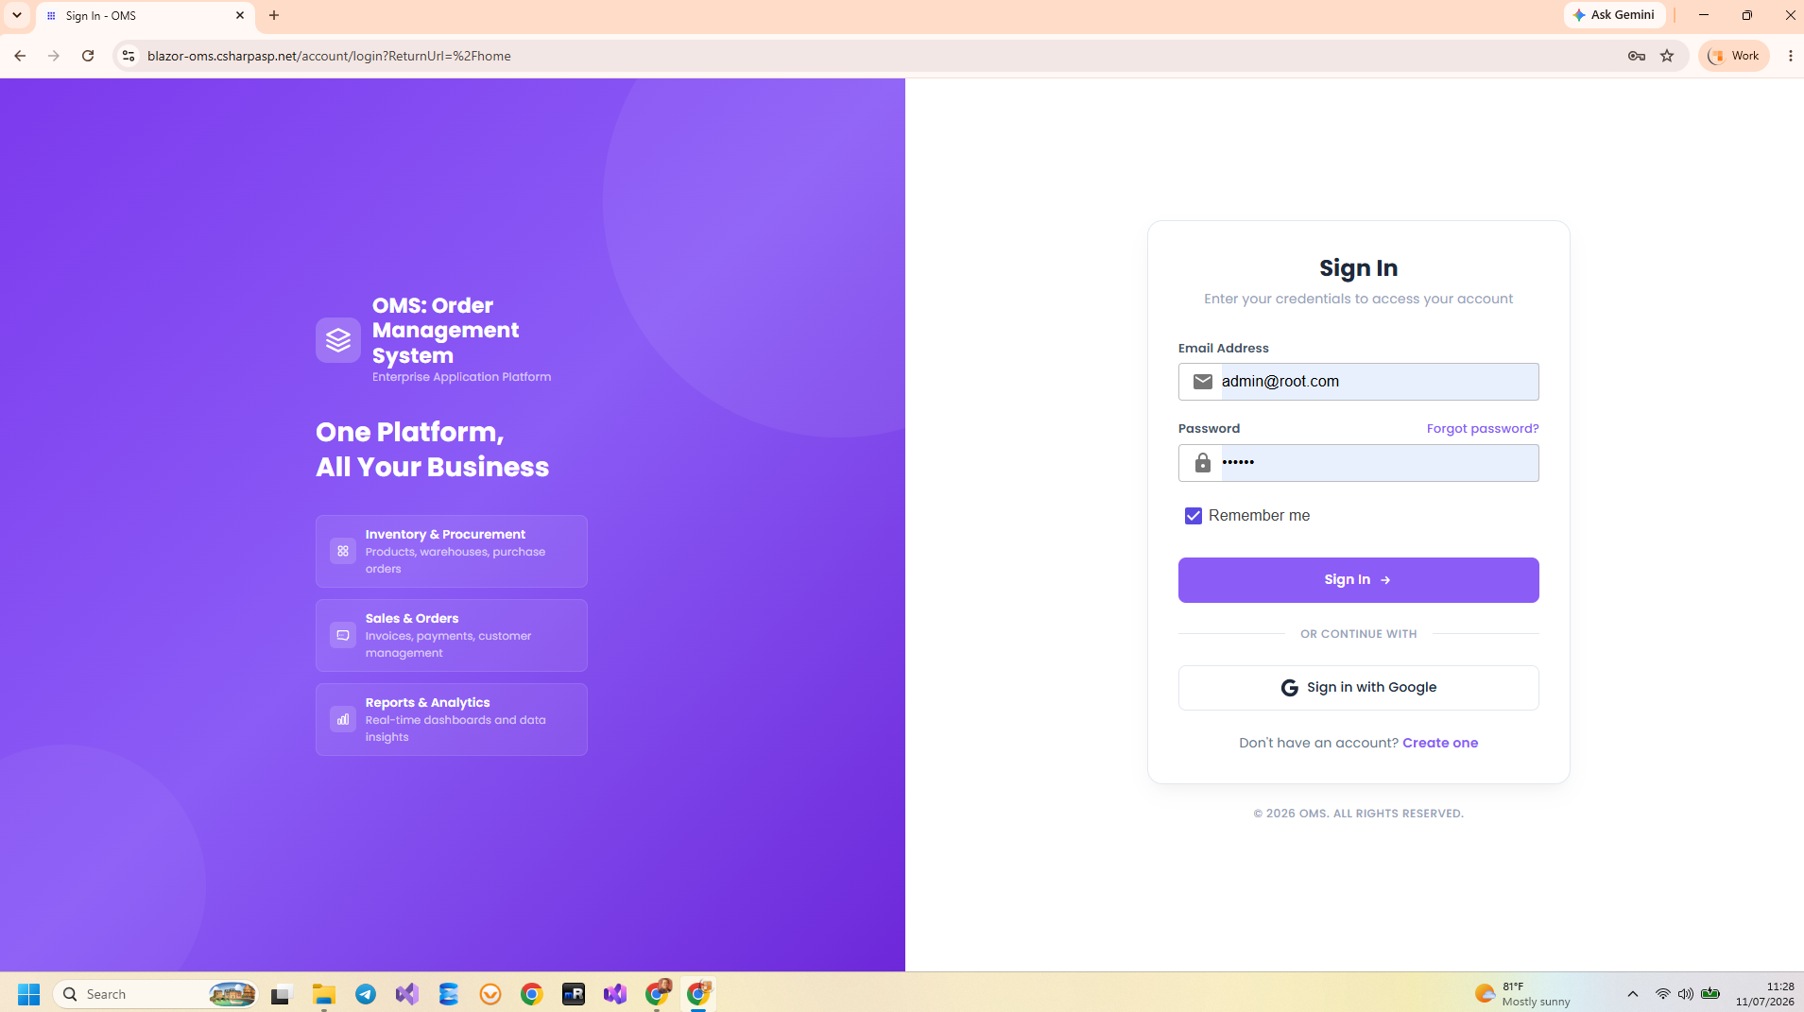Open a new tab with plus icon
The height and width of the screenshot is (1012, 1804).
click(274, 15)
